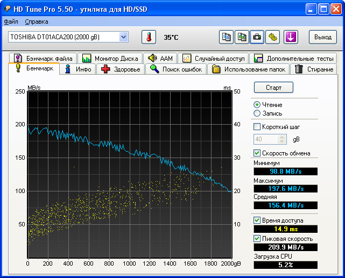The height and width of the screenshot is (278, 345).
Task: Click the copy text to clipboard icon
Action: click(x=227, y=37)
